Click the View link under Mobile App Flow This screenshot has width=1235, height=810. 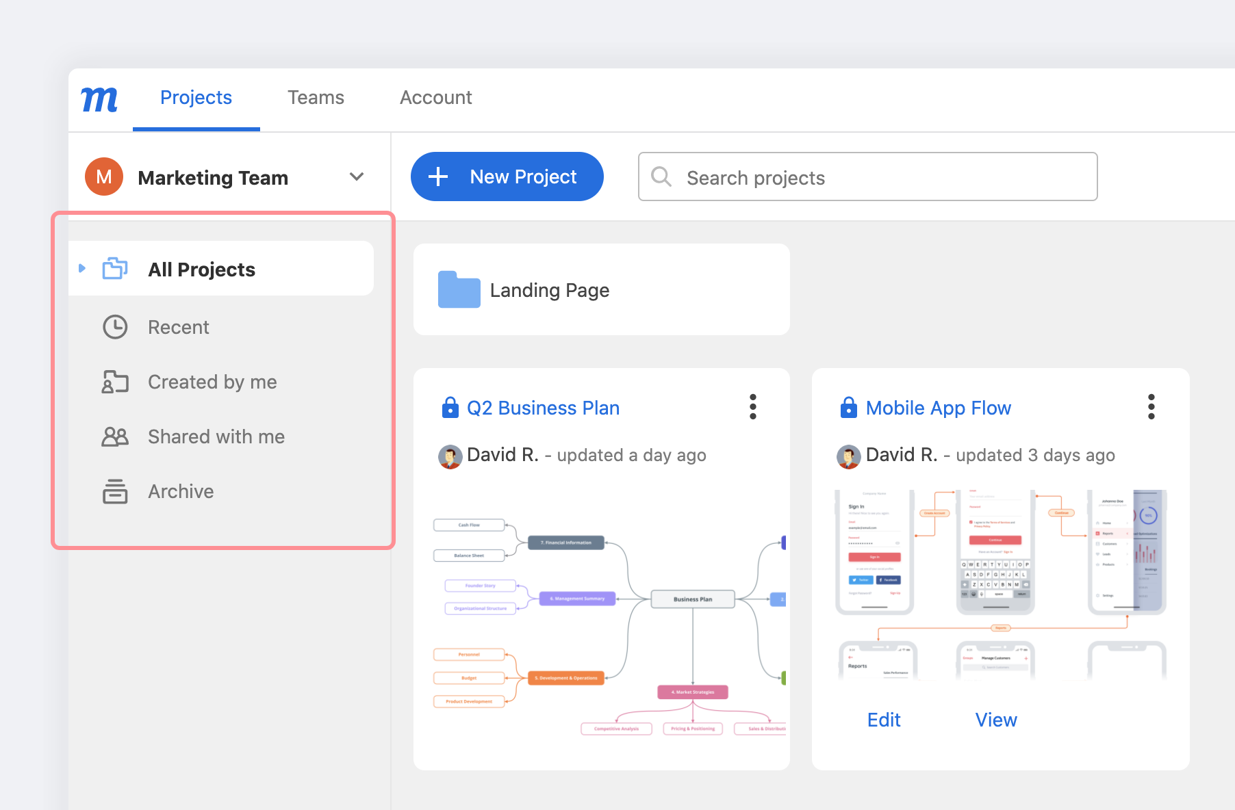995,719
